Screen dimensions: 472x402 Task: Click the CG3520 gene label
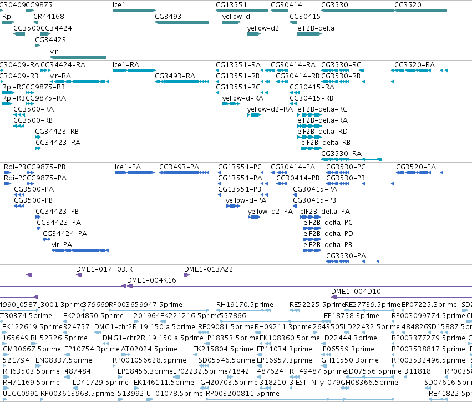[x=408, y=5]
